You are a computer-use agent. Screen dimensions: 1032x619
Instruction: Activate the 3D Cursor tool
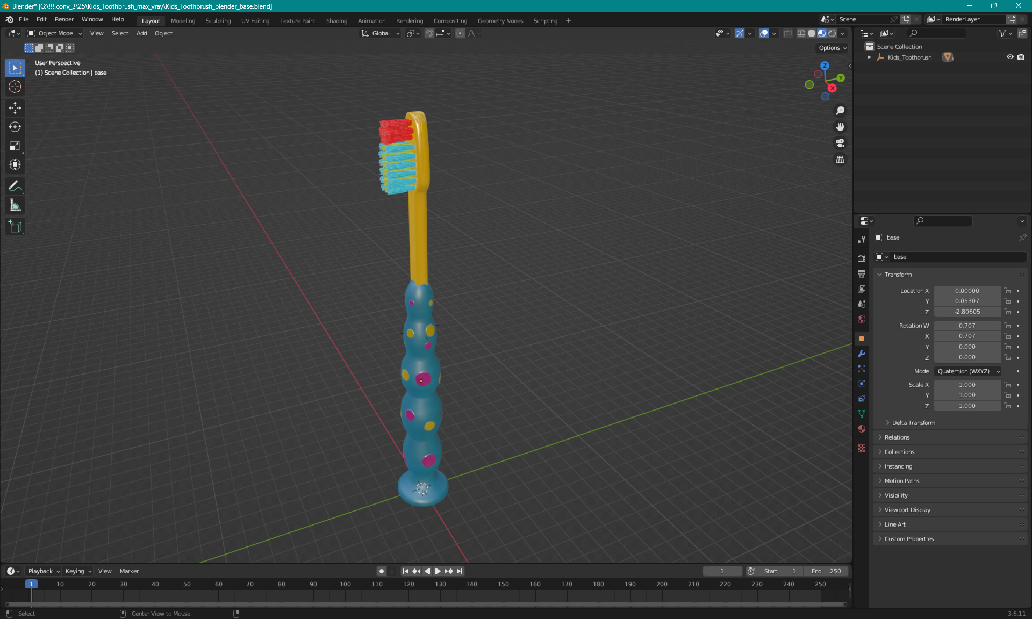pyautogui.click(x=15, y=87)
